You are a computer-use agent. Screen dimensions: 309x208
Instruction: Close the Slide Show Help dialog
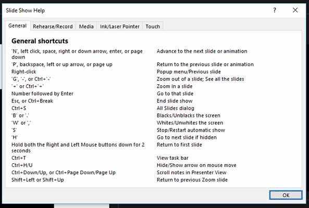pyautogui.click(x=295, y=10)
